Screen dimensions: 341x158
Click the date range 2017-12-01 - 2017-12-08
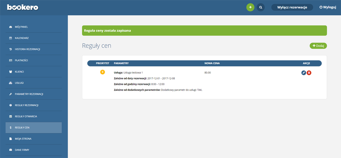tap(161, 78)
